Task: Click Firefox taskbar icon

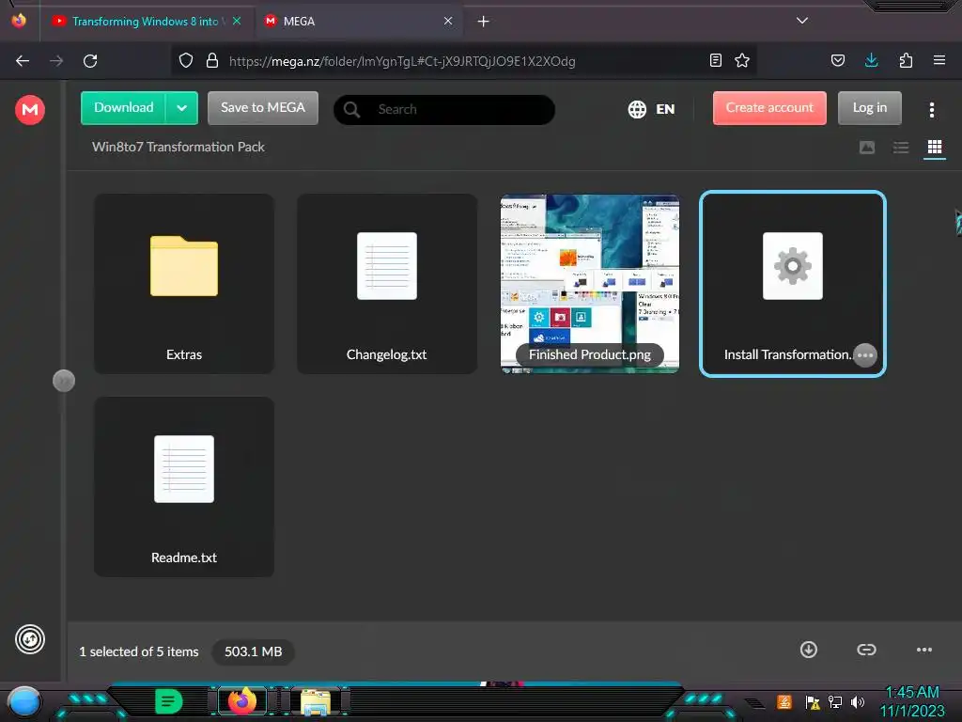Action: point(241,701)
